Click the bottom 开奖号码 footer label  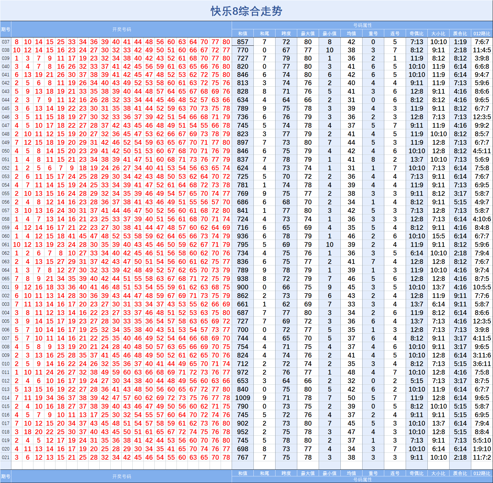click(x=122, y=476)
